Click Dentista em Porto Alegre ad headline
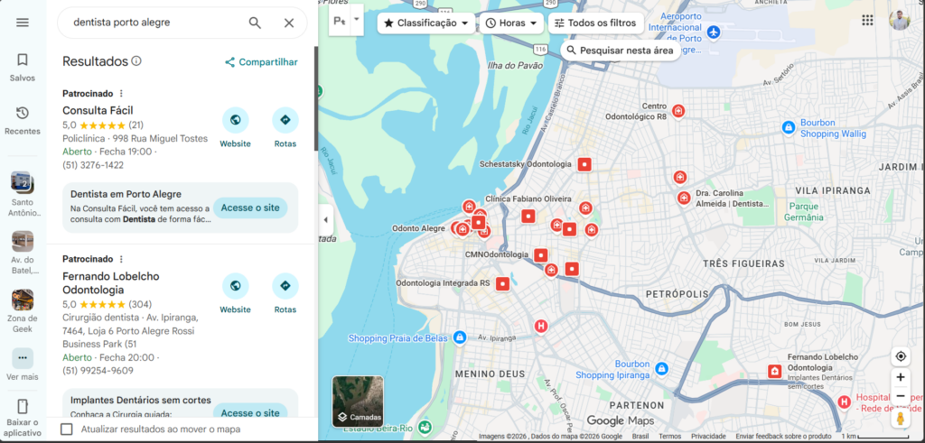Screen dimensions: 925x443 126,194
